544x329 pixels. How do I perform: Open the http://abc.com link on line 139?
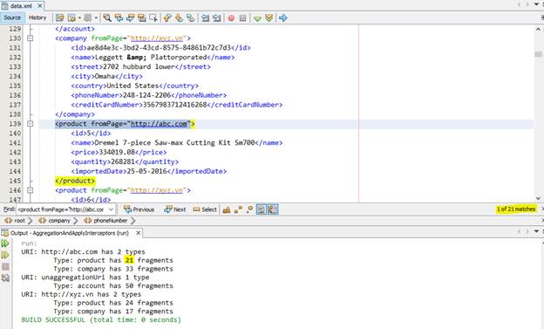[x=159, y=124]
